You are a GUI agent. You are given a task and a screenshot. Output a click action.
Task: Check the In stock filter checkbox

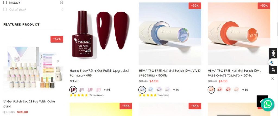(x=5, y=2)
